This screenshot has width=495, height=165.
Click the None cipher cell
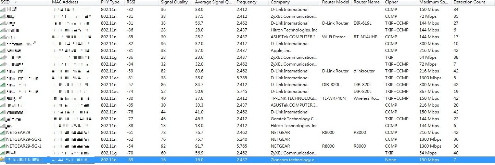(x=390, y=160)
